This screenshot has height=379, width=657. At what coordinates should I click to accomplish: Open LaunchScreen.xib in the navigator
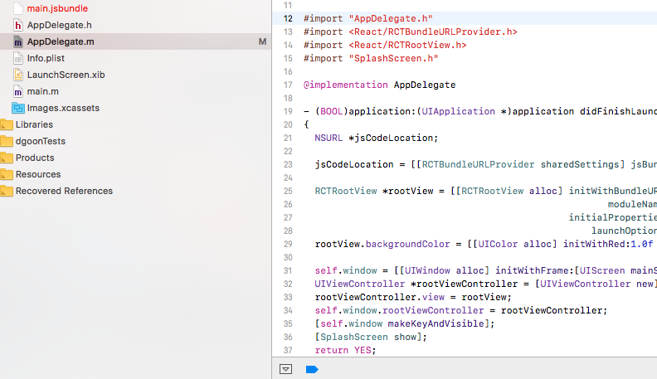pyautogui.click(x=66, y=75)
